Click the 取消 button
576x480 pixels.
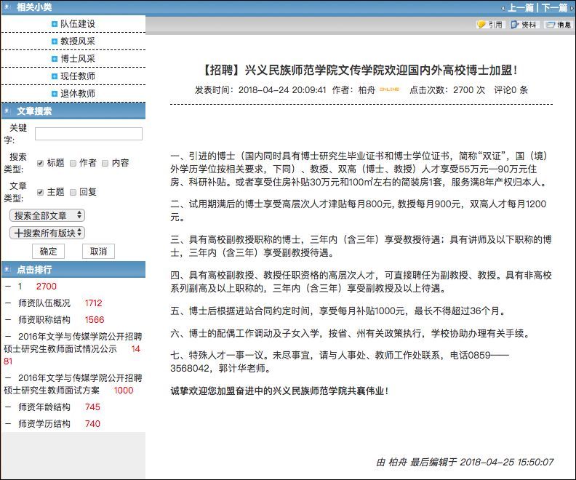[x=98, y=252]
